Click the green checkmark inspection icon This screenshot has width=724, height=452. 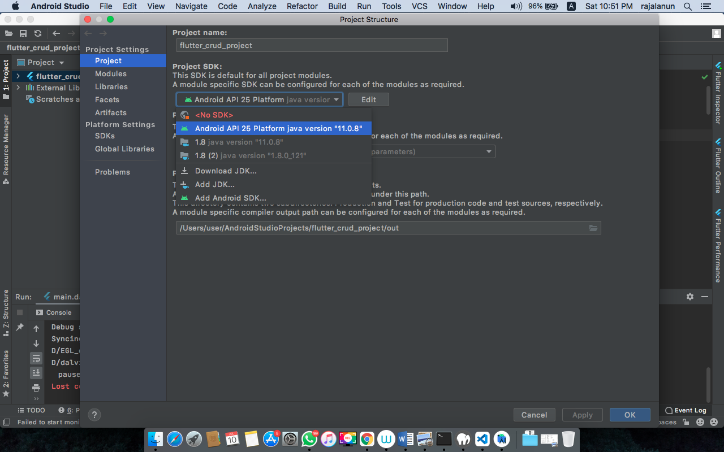tap(705, 76)
